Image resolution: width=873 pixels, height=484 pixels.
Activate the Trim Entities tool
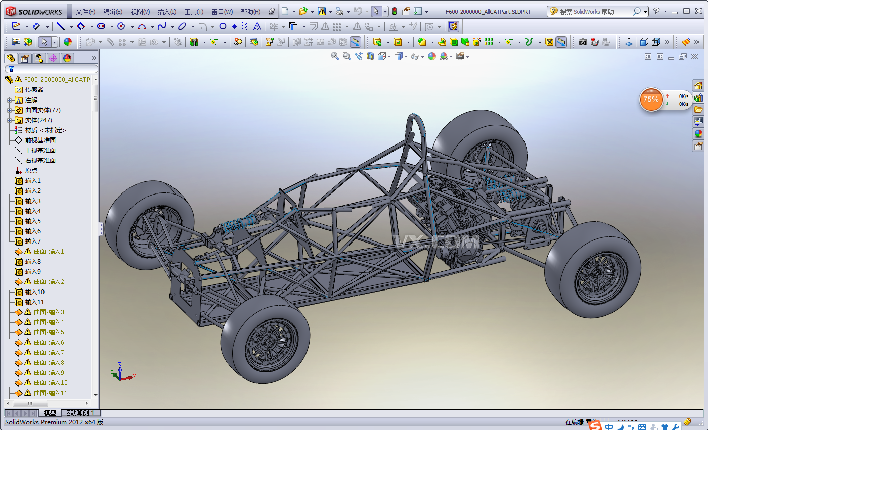pos(273,26)
